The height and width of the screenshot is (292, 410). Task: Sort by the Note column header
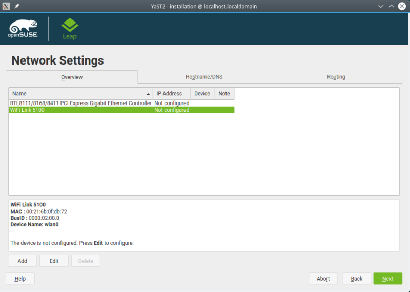(224, 94)
